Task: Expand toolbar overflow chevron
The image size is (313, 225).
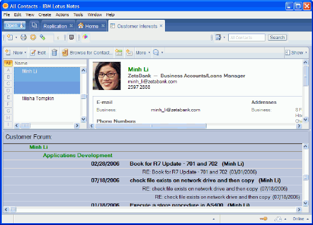Action: point(58,38)
